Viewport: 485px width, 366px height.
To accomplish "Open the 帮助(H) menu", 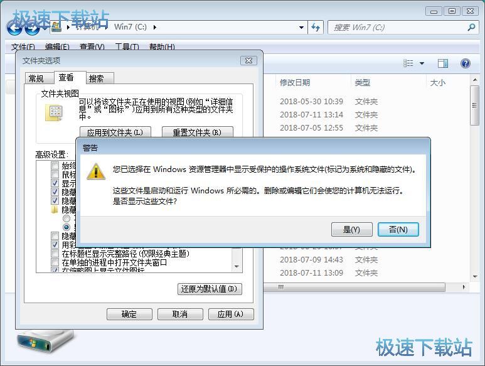I will point(162,47).
